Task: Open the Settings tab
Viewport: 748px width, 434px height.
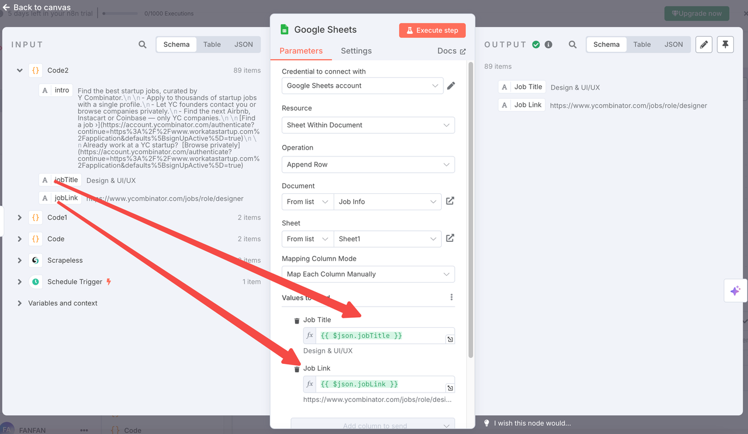Action: [356, 51]
